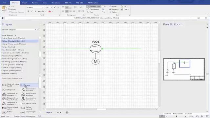Open the All pages dropdown
Screen dimensions: 210x118
tap(59, 112)
